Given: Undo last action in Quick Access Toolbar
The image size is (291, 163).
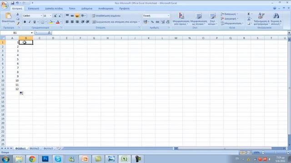Looking at the screenshot, I should pos(17,3).
